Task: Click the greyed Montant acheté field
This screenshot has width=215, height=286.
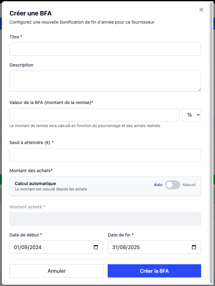Action: (105, 219)
